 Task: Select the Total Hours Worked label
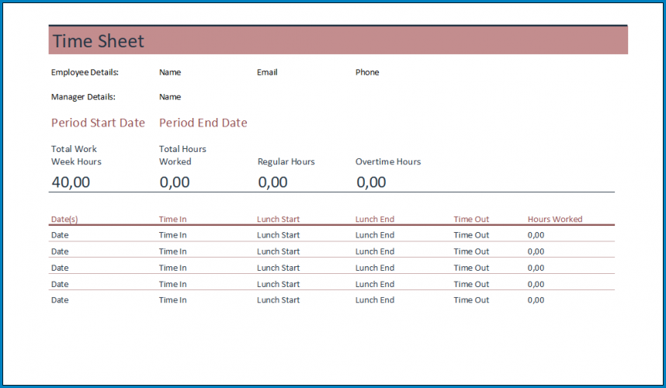coord(182,155)
